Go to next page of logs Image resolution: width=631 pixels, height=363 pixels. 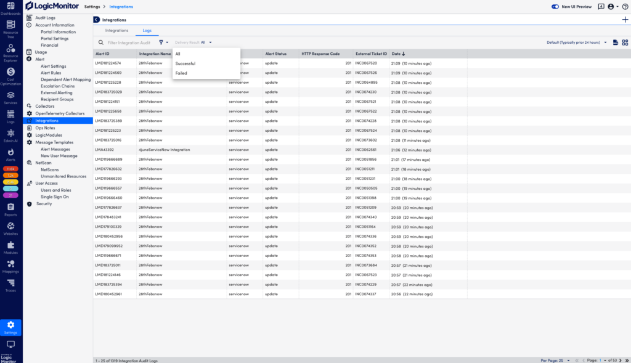pyautogui.click(x=621, y=359)
